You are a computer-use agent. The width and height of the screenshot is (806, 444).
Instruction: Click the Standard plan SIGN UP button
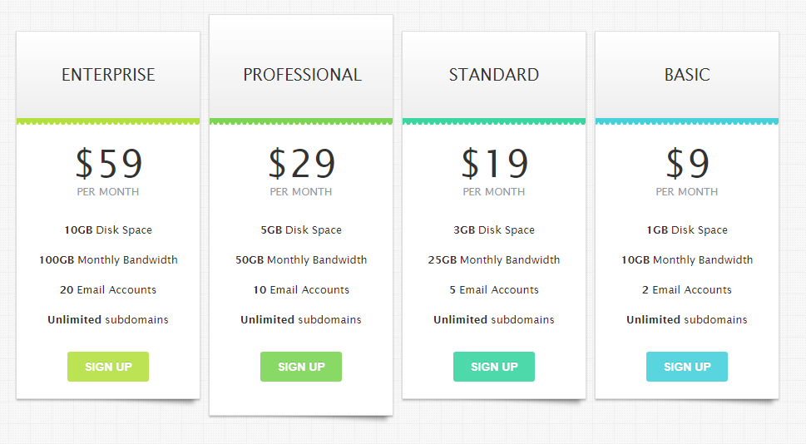[x=494, y=367]
